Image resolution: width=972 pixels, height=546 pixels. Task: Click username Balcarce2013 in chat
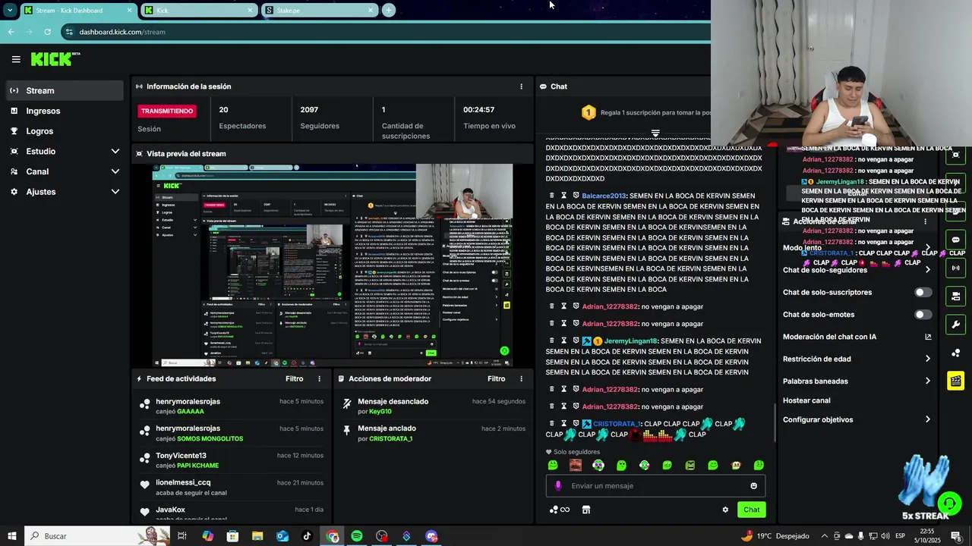pos(604,196)
